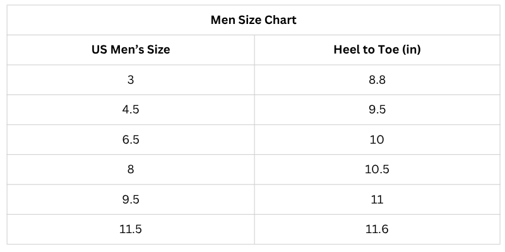
Task: Select the US Men's Size column header
Action: point(131,50)
